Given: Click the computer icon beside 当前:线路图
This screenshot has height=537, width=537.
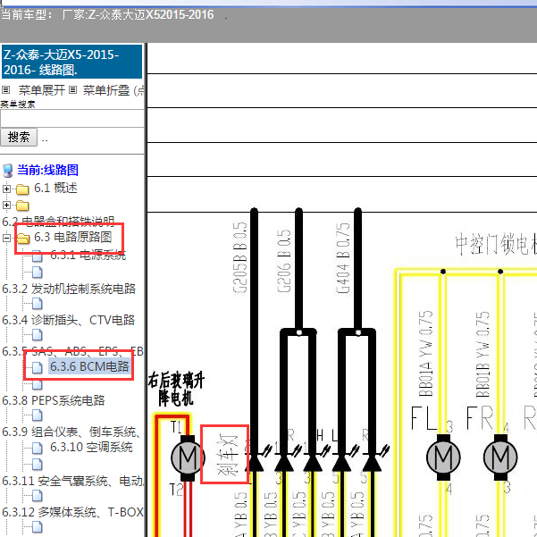Looking at the screenshot, I should (x=7, y=171).
